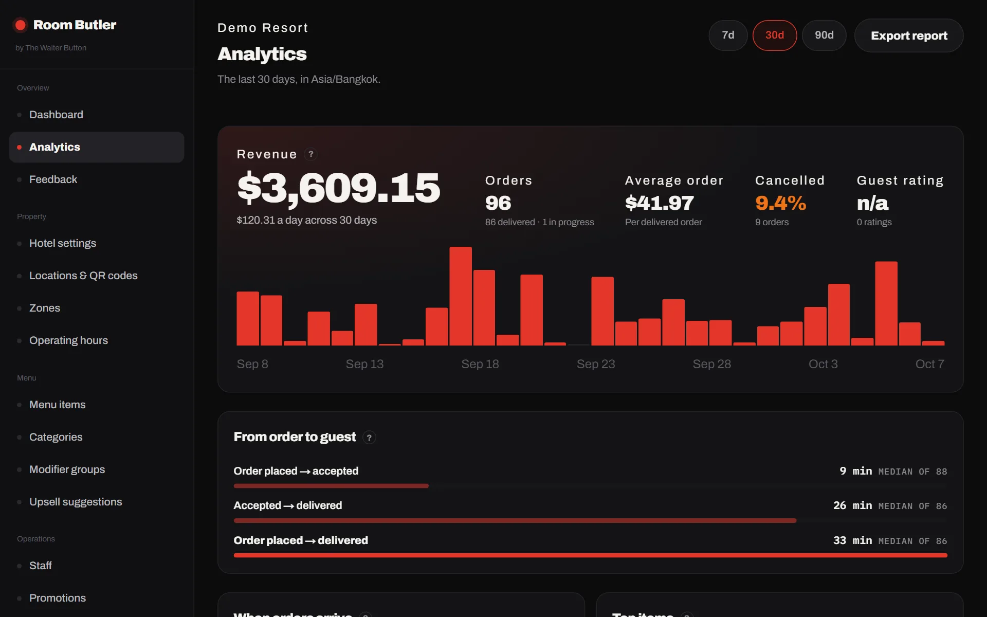Click the 'Per delivered order' caption
The height and width of the screenshot is (617, 987).
coord(663,222)
